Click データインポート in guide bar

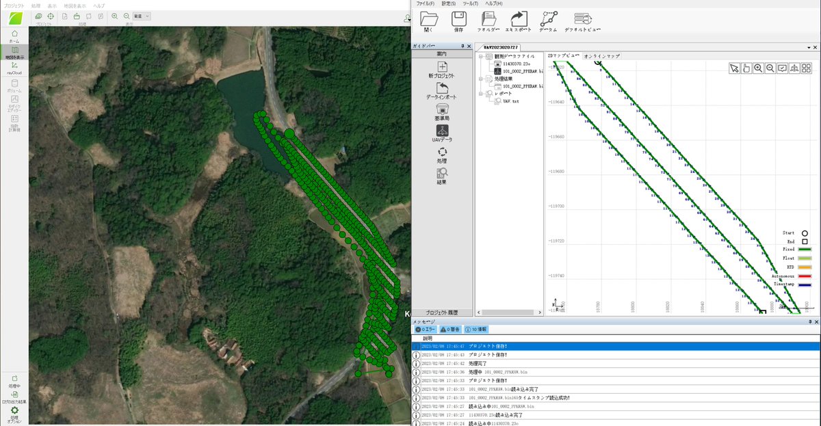(x=441, y=92)
